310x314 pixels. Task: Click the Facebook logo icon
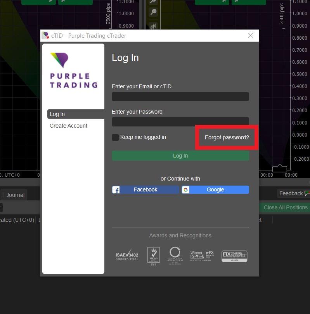pyautogui.click(x=116, y=189)
